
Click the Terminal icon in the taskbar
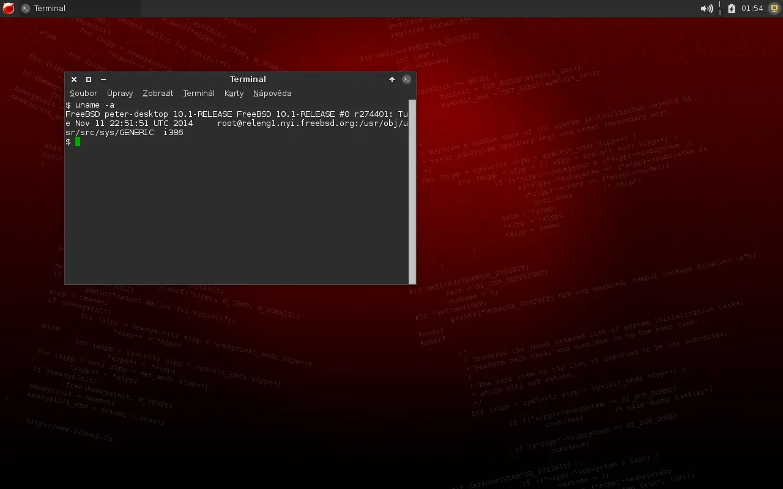pos(25,8)
